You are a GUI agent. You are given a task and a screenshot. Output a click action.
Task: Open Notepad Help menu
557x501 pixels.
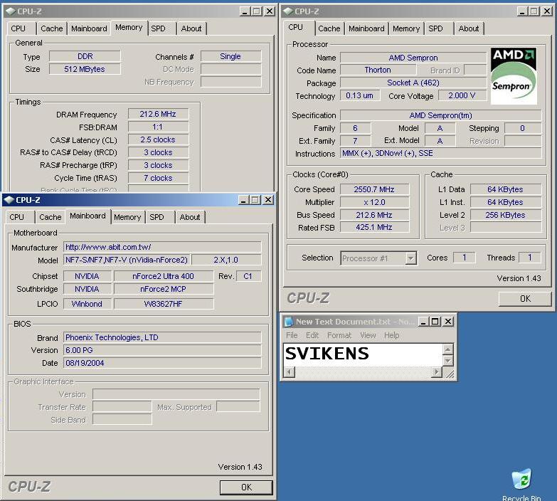pos(391,335)
